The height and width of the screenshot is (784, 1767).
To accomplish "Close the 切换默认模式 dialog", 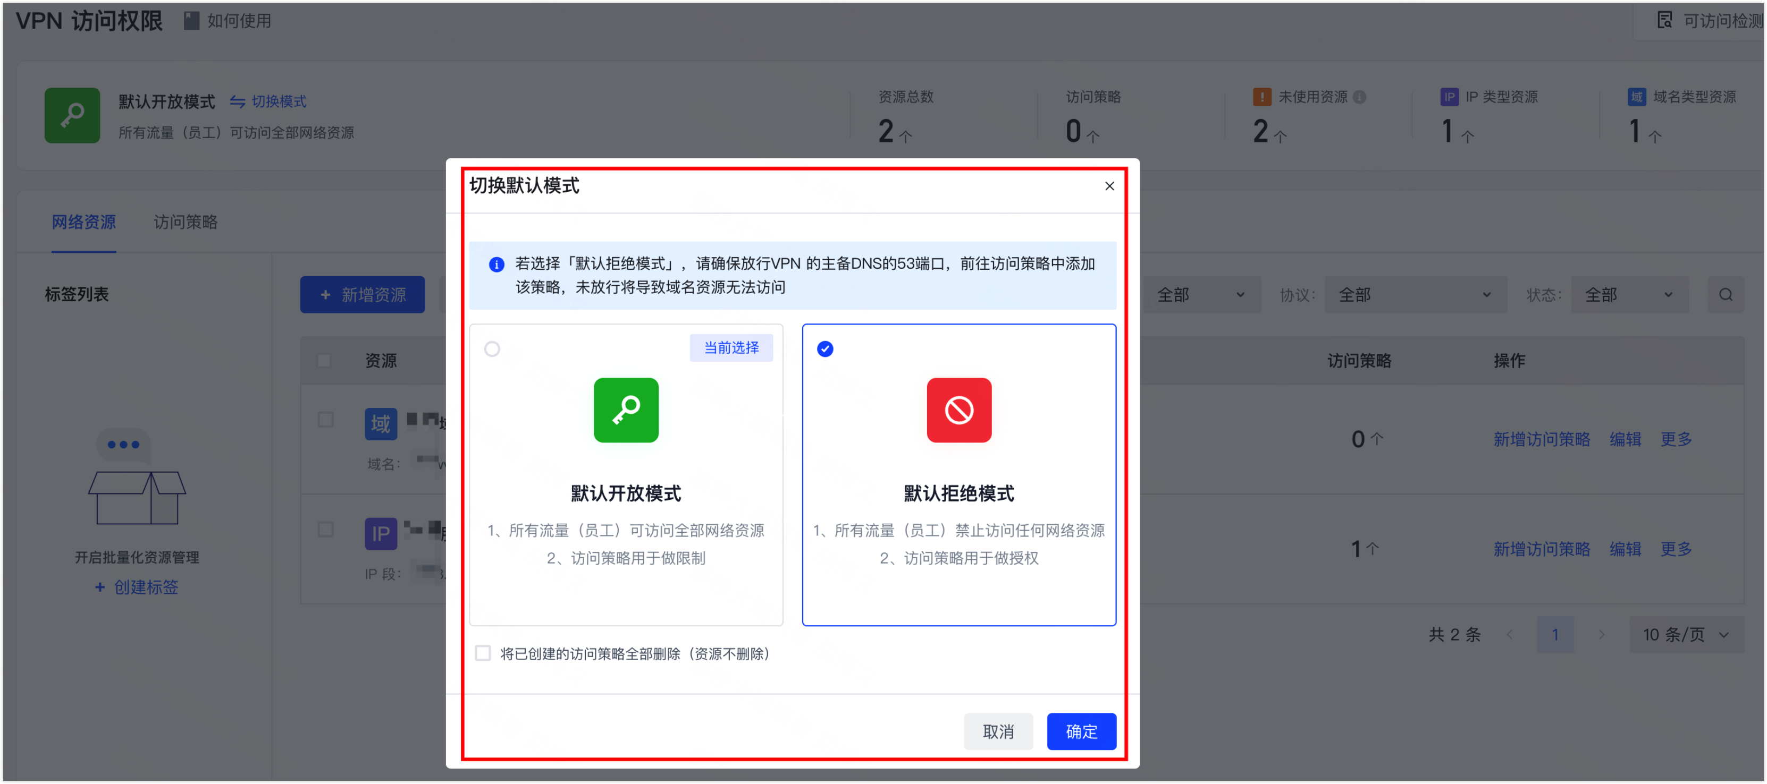I will pyautogui.click(x=1109, y=186).
